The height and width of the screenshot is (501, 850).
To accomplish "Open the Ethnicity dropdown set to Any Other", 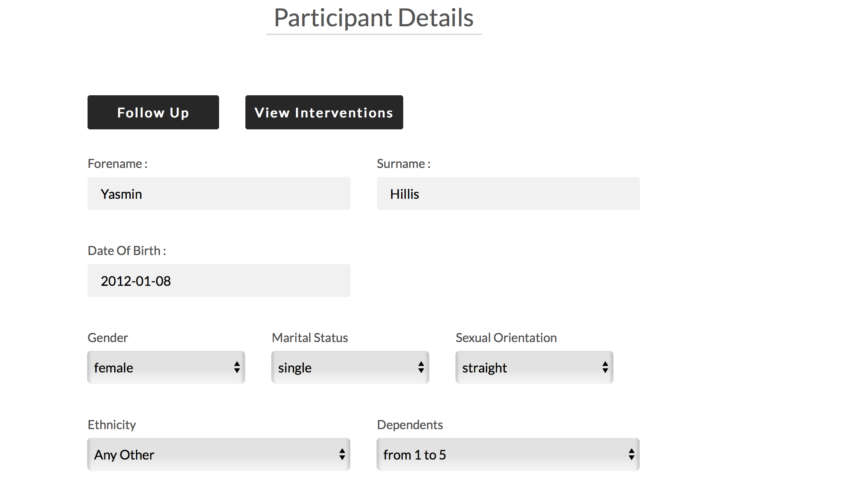I will point(218,455).
